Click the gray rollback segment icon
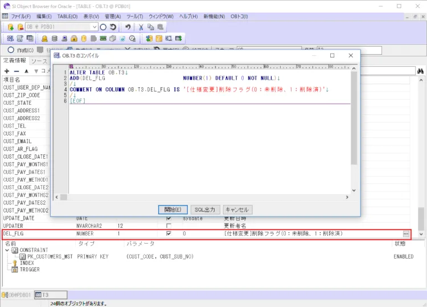The width and height of the screenshot is (427, 307). point(93,38)
